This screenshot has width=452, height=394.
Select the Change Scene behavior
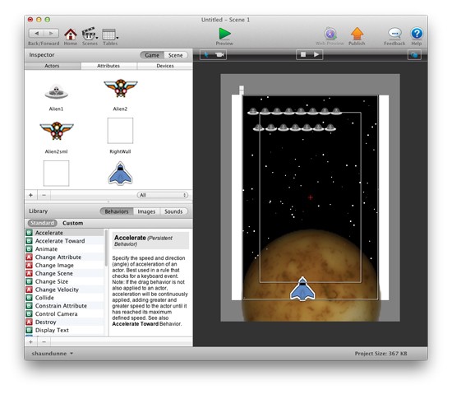[65, 273]
